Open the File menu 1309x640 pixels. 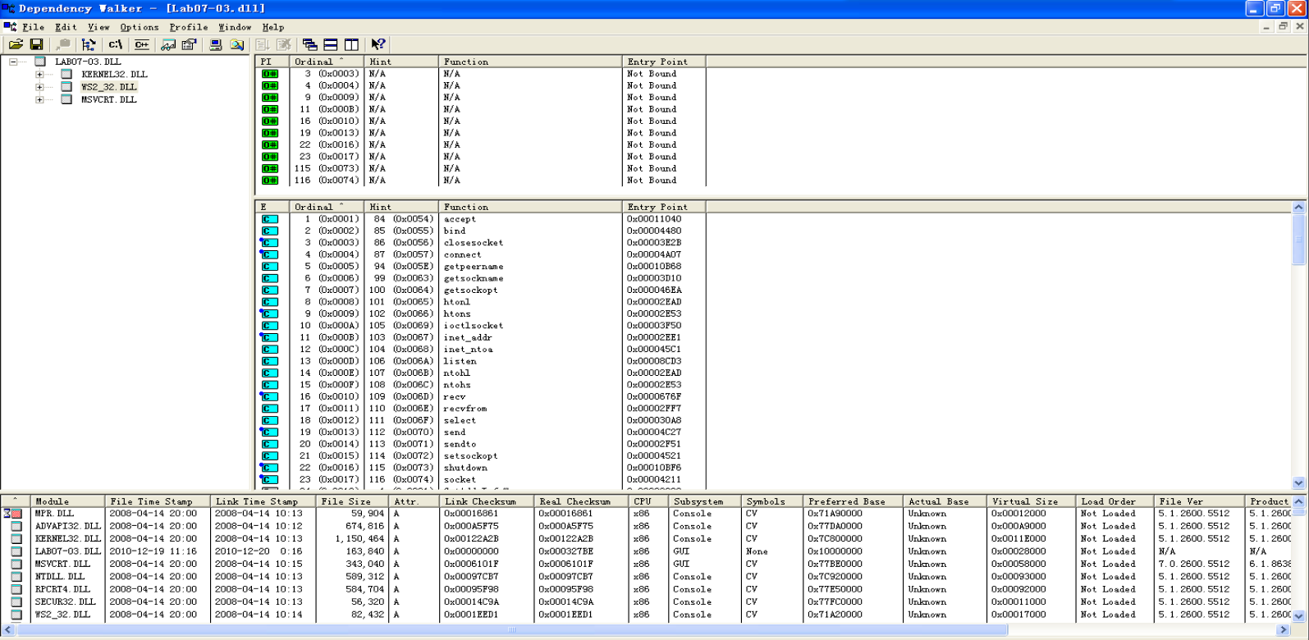[x=34, y=27]
